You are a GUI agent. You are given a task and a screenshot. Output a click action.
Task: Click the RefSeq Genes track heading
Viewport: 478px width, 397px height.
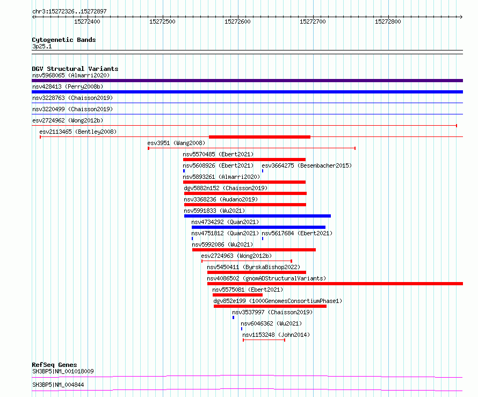pyautogui.click(x=54, y=365)
